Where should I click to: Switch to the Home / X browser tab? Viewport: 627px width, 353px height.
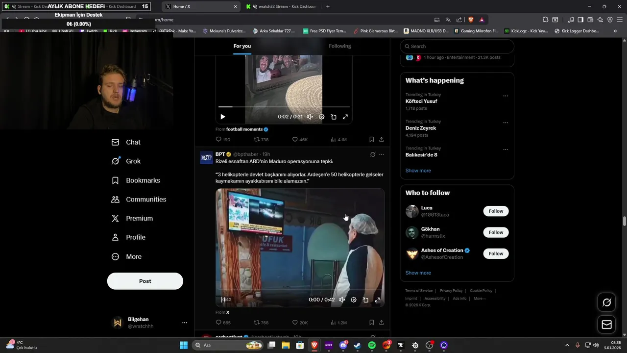point(201,6)
